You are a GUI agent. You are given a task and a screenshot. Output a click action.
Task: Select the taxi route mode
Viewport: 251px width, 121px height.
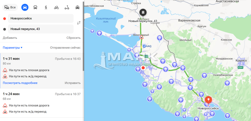(77, 7)
